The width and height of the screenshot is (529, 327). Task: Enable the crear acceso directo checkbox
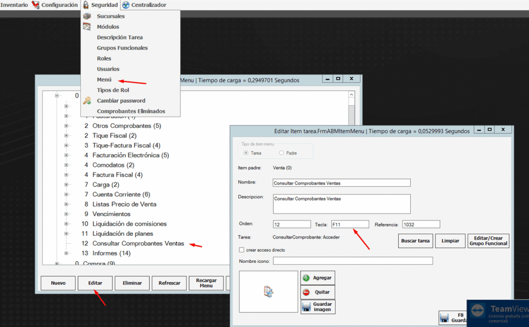tap(242, 250)
